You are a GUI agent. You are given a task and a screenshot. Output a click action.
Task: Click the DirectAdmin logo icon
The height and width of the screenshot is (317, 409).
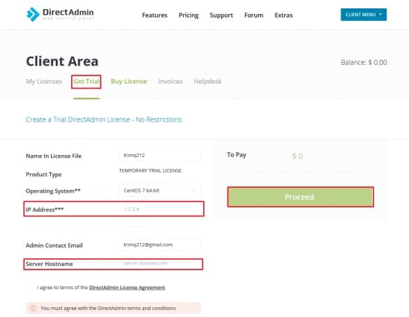tap(33, 14)
